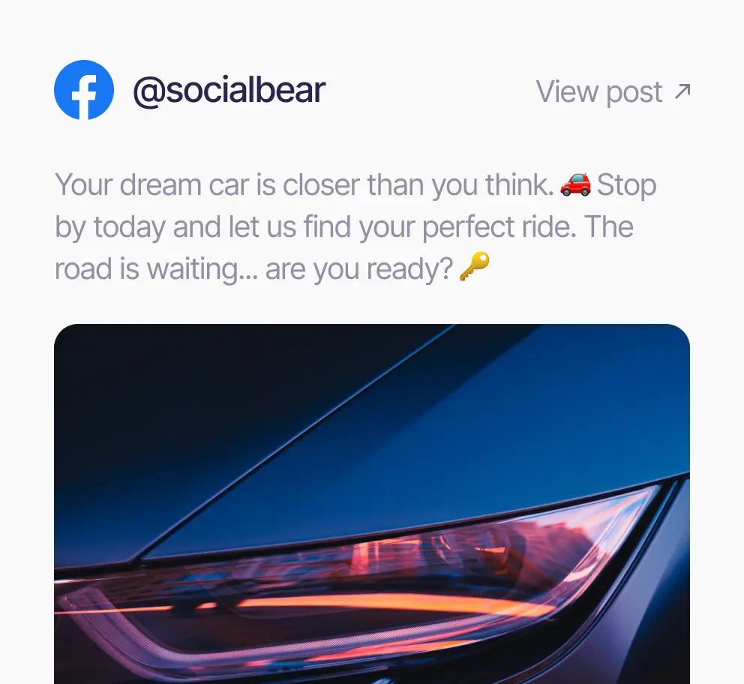Click the caption line starting "Your dream car"

point(355,184)
